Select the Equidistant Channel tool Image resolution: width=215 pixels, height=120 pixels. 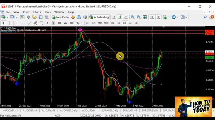click(35, 23)
